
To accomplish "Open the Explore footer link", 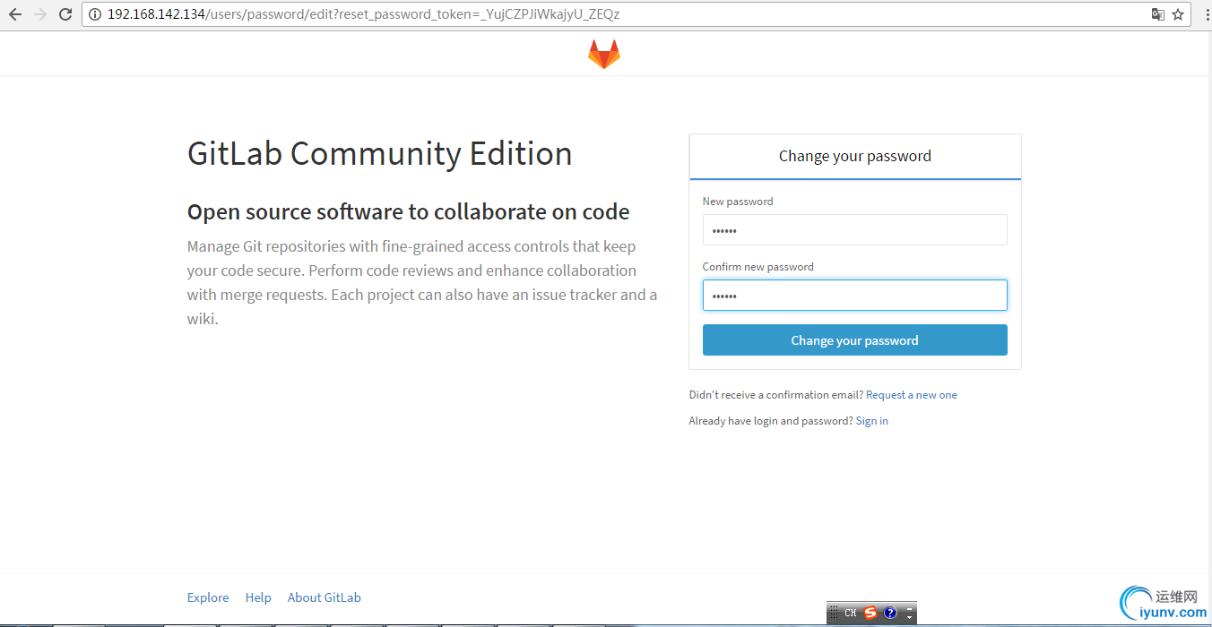I will click(208, 597).
